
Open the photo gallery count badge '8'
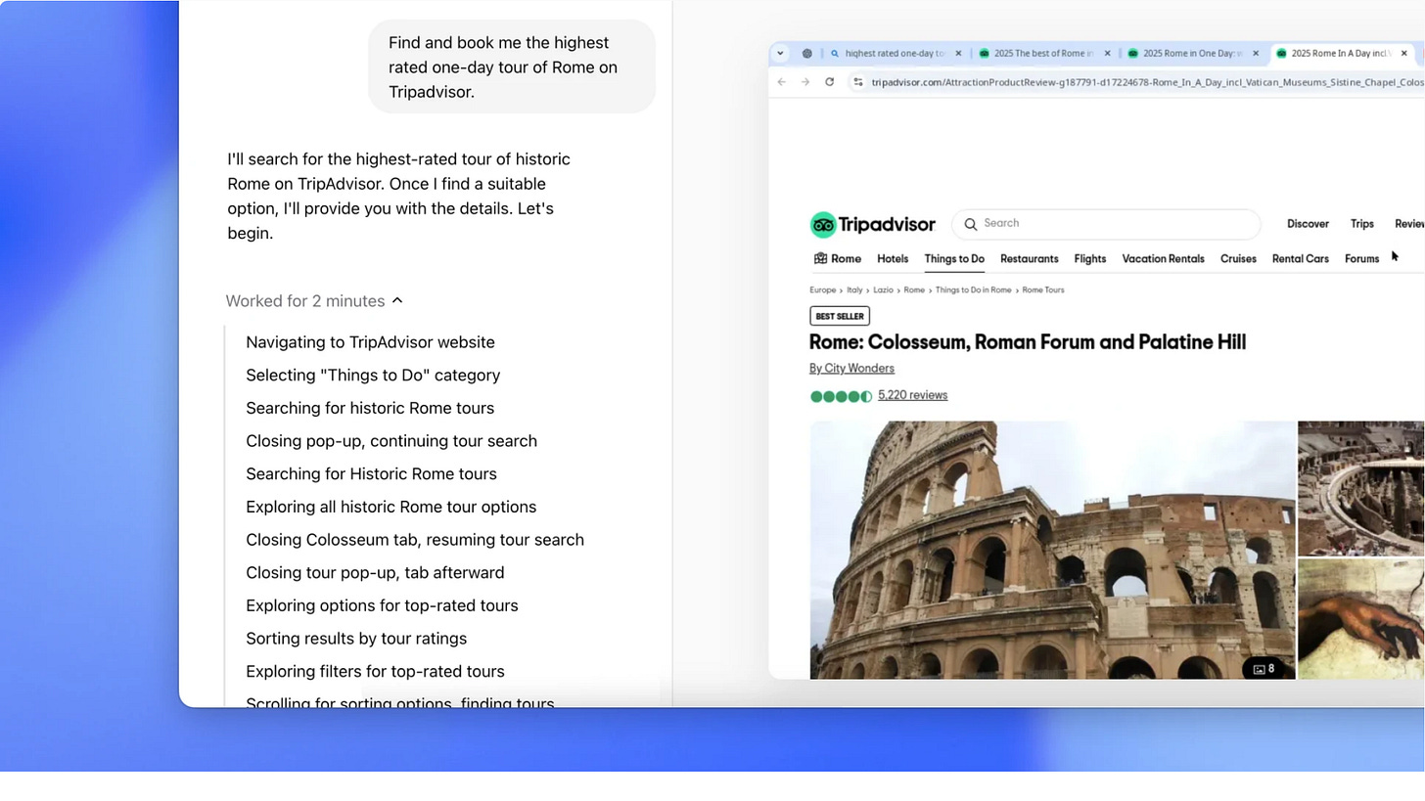1264,669
